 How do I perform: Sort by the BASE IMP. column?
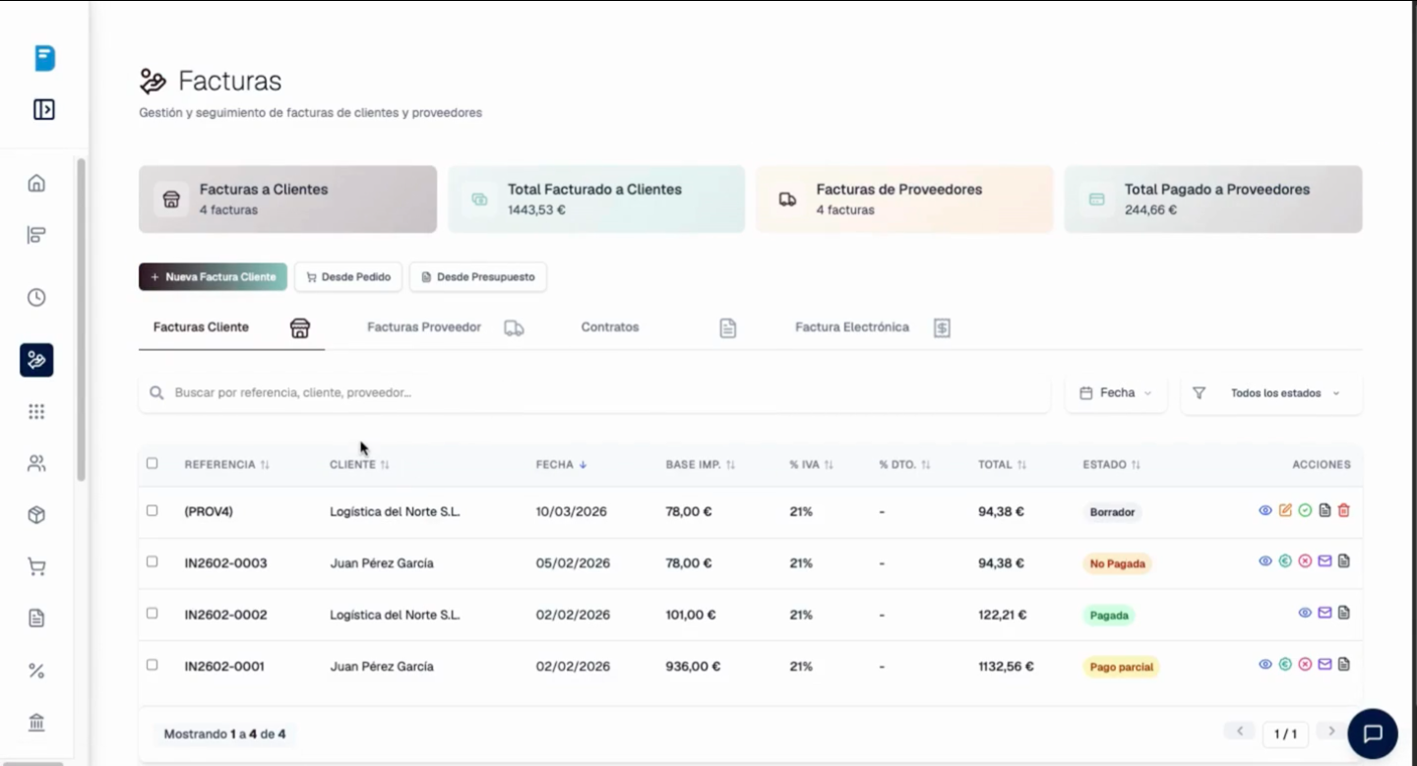(x=701, y=464)
